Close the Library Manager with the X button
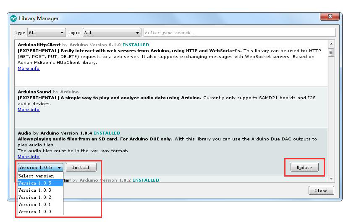The height and width of the screenshot is (222, 351). click(330, 16)
